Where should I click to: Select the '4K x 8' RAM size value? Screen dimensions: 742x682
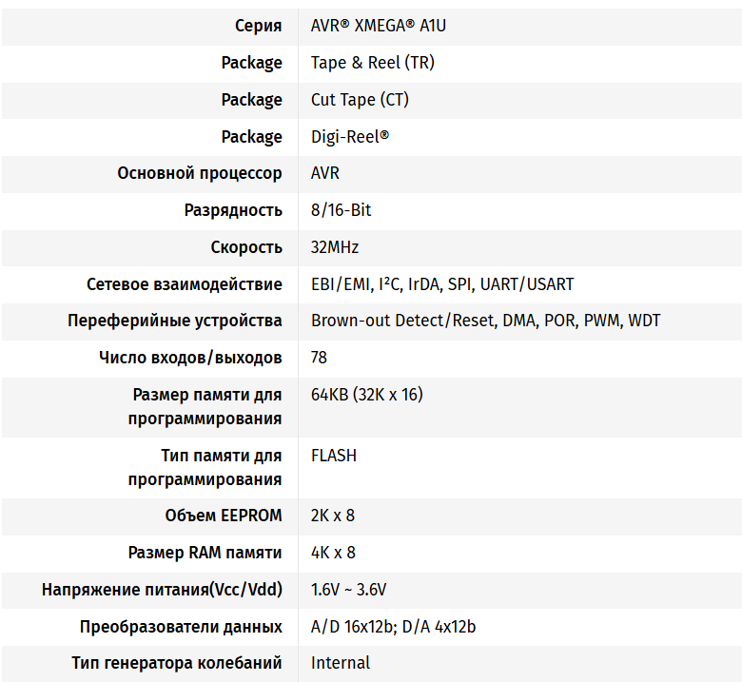332,553
